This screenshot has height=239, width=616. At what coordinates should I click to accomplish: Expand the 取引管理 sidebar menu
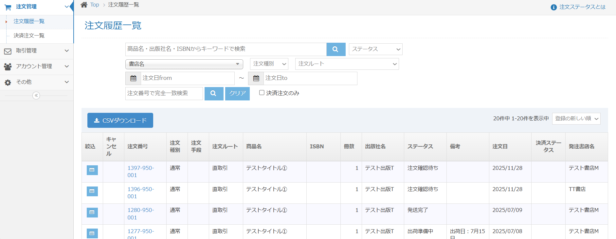point(37,51)
